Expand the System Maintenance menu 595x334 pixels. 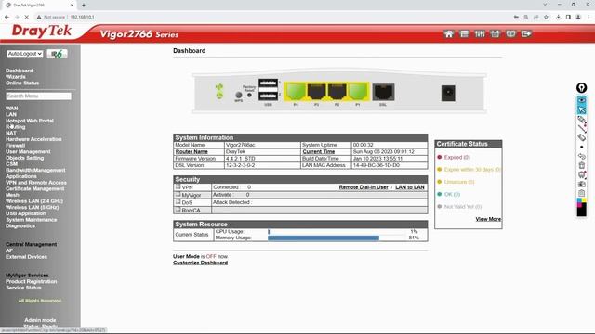(31, 220)
